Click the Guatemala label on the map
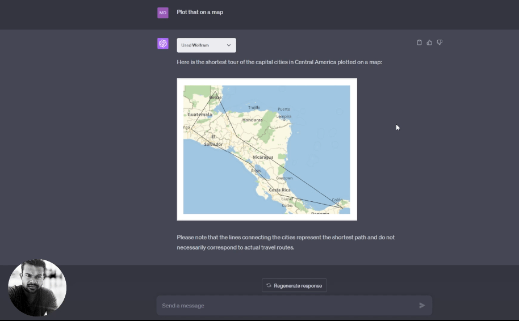 pyautogui.click(x=199, y=115)
